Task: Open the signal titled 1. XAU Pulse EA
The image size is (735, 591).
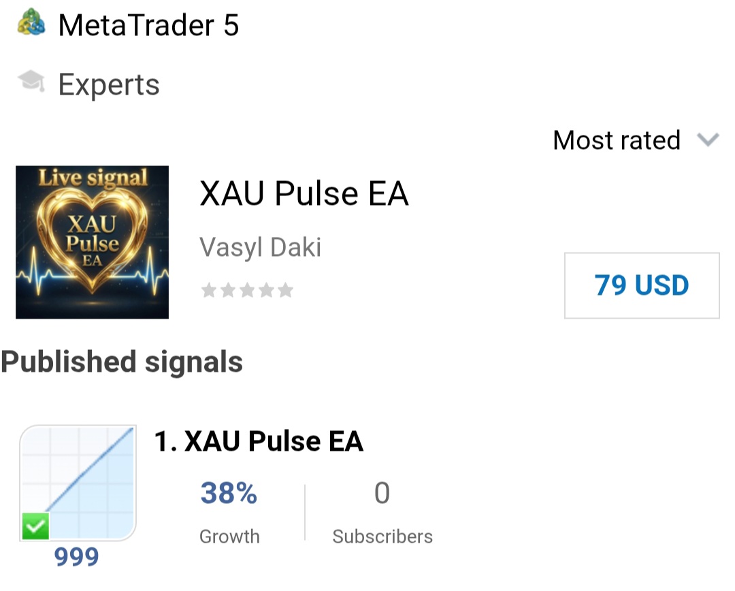Action: coord(259,442)
